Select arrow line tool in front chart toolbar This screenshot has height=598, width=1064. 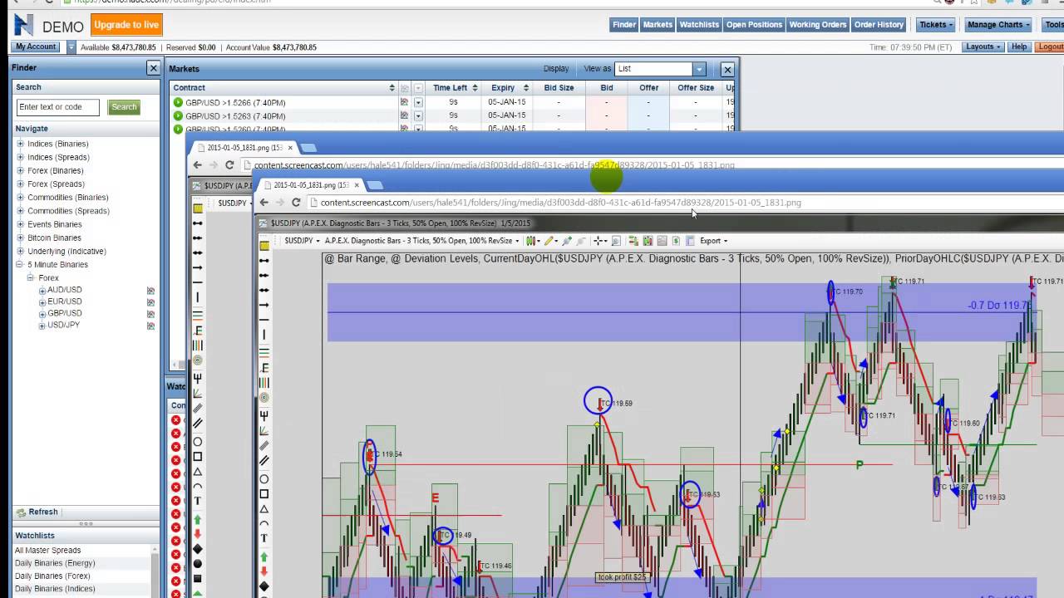tap(264, 305)
